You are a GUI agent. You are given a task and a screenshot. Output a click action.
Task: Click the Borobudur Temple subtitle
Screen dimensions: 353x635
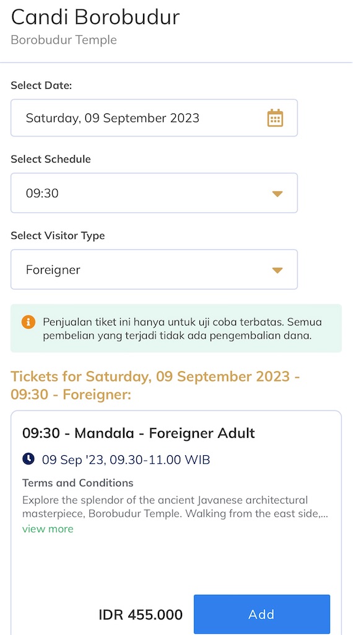tap(64, 40)
